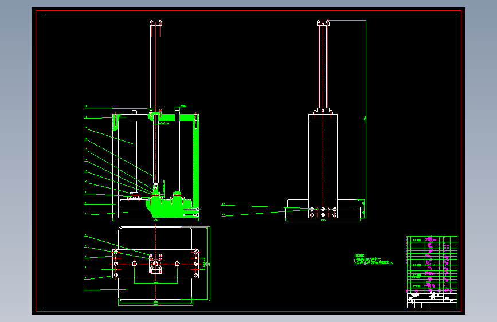Pick the horizontal bolts at section view lower right

(x=191, y=212)
